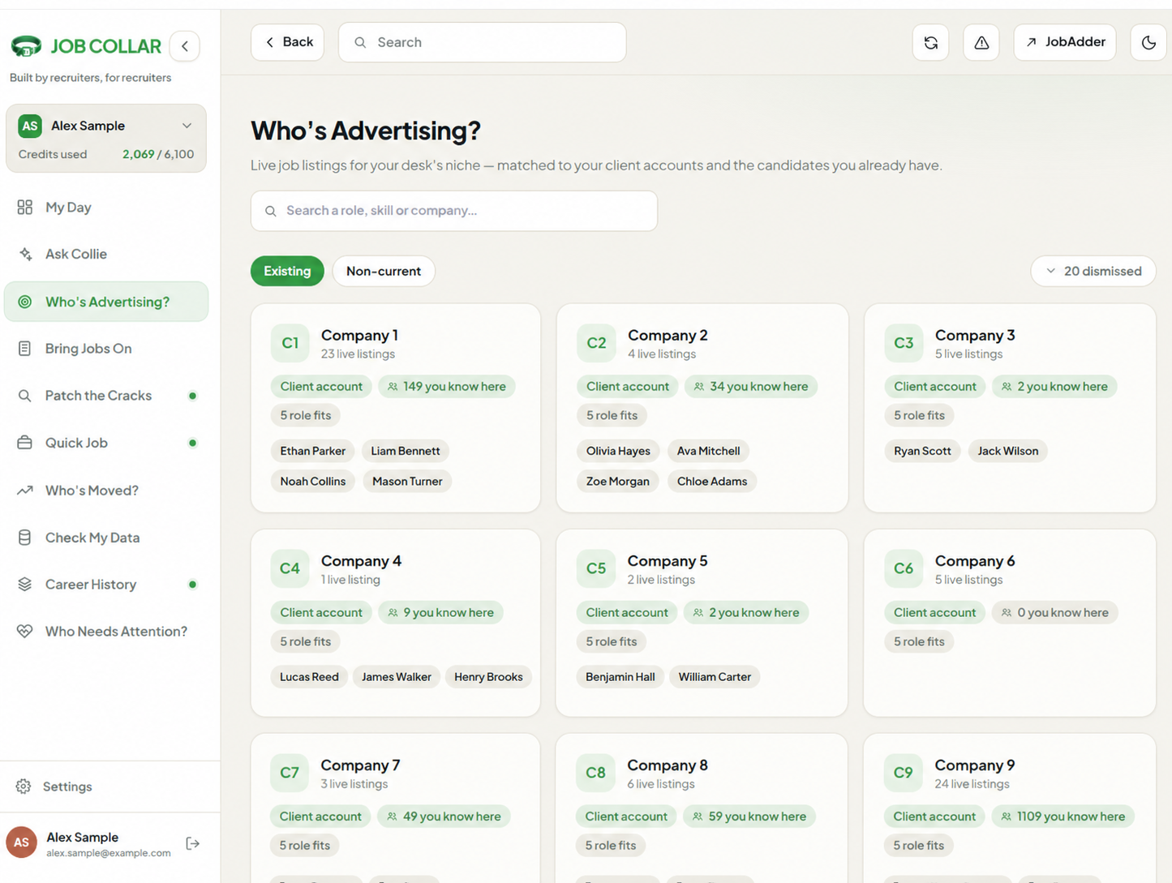Image resolution: width=1172 pixels, height=883 pixels.
Task: Select Who's Advertising? in the sidebar
Action: 106,302
